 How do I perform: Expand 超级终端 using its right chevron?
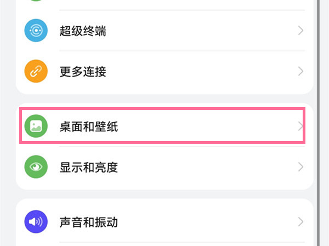(300, 31)
